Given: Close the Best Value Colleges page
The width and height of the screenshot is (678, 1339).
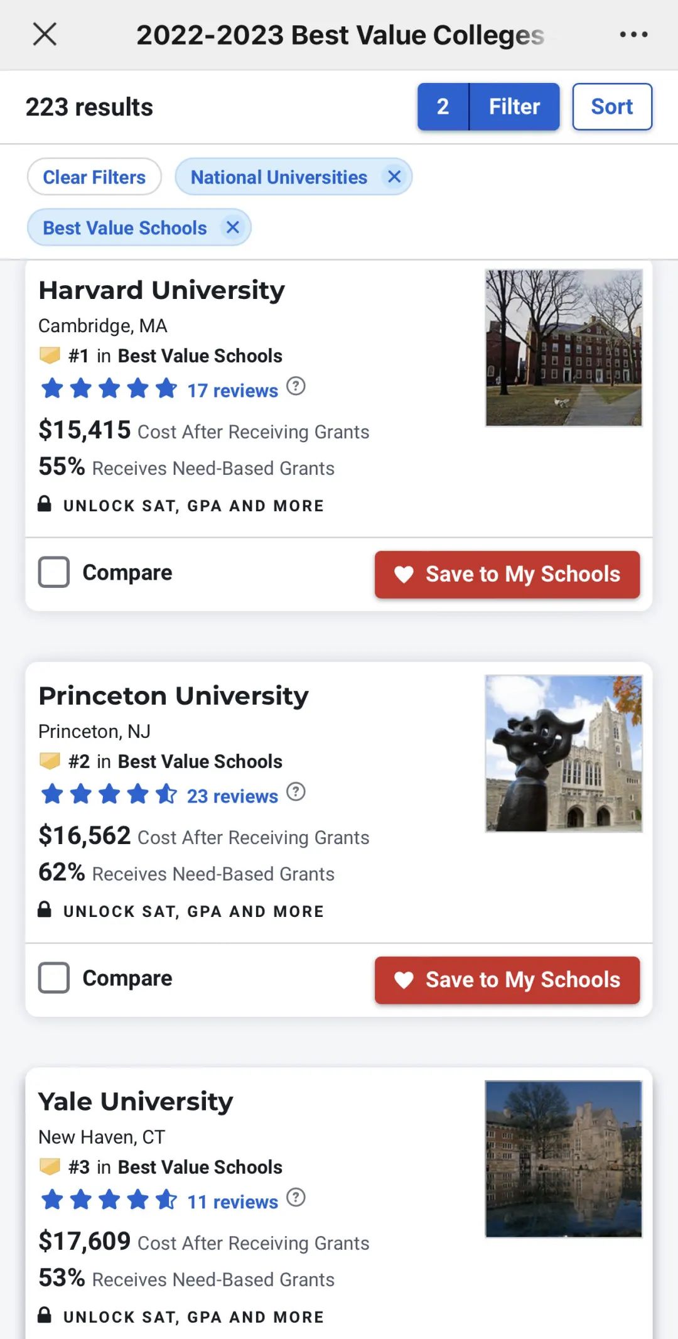Looking at the screenshot, I should tap(45, 35).
